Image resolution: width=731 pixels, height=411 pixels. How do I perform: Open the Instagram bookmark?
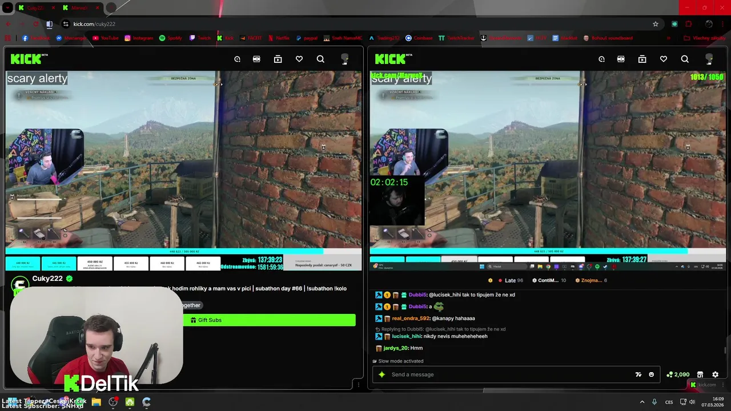click(x=139, y=38)
